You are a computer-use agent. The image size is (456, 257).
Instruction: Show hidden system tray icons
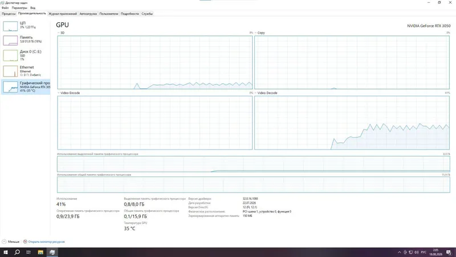400,252
